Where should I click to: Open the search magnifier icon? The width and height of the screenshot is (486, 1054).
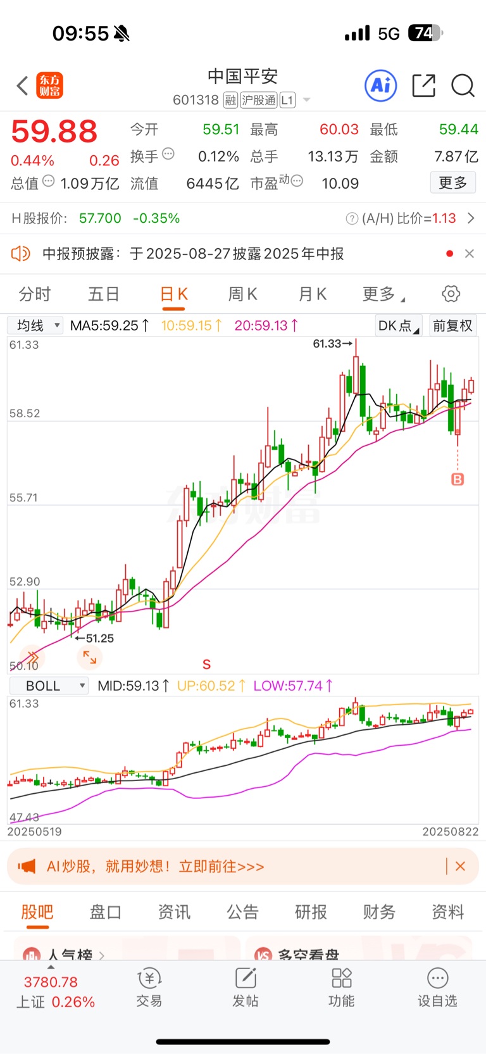point(463,85)
